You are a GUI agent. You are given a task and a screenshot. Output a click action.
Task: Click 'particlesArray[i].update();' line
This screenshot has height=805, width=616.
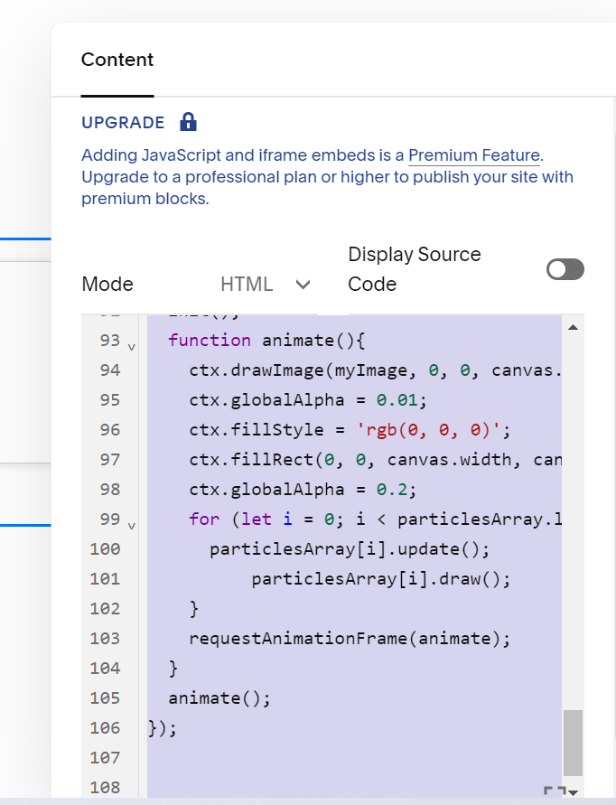[x=350, y=548]
